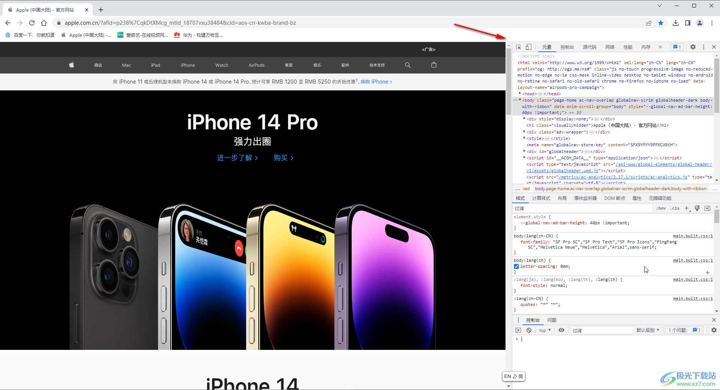Toggle computed styles sidebar icon
Screen dimensions: 720x390
(x=707, y=208)
